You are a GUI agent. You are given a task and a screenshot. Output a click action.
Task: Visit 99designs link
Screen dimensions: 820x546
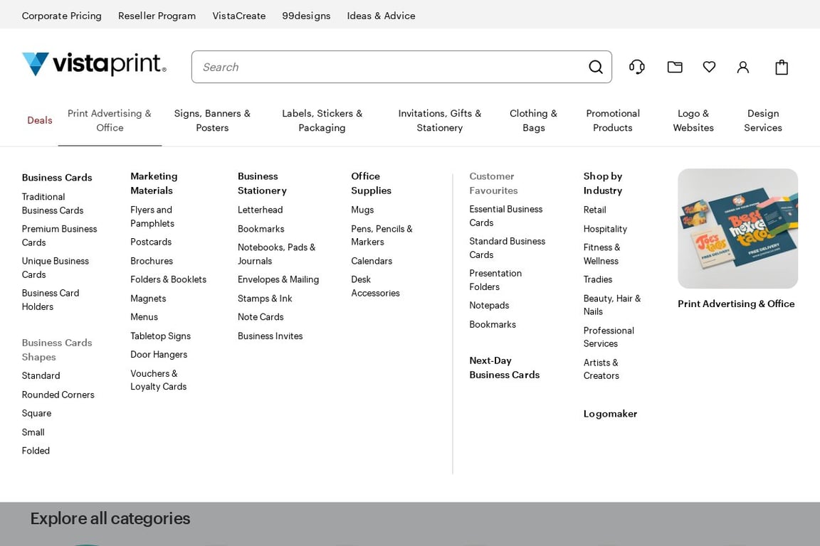click(x=307, y=16)
